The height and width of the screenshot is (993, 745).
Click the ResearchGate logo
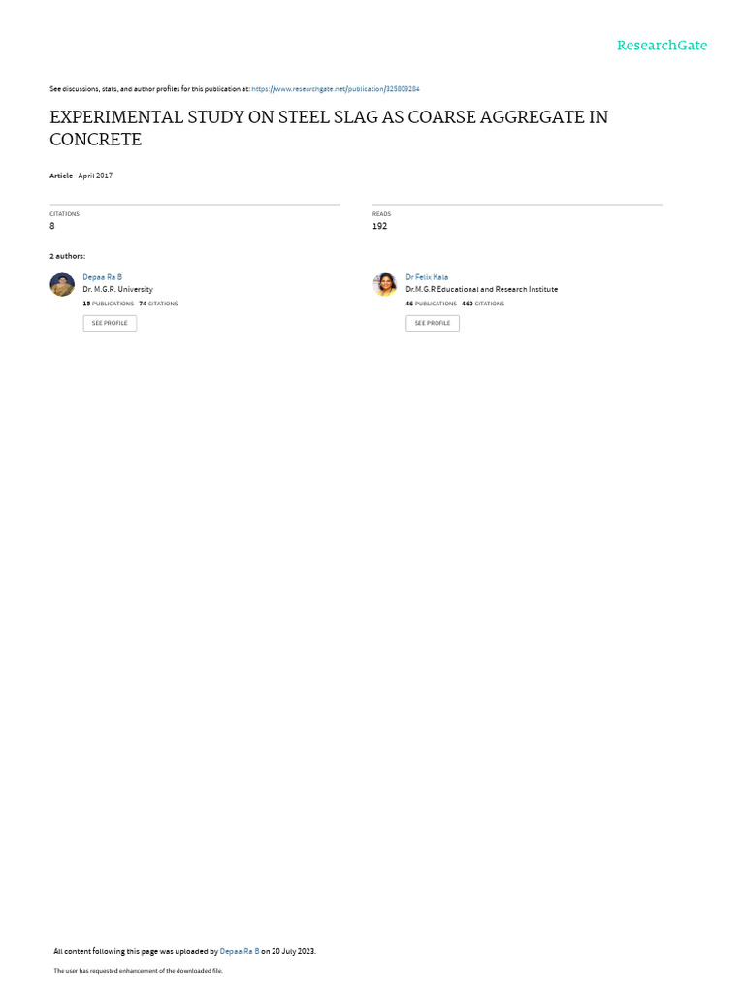point(662,45)
